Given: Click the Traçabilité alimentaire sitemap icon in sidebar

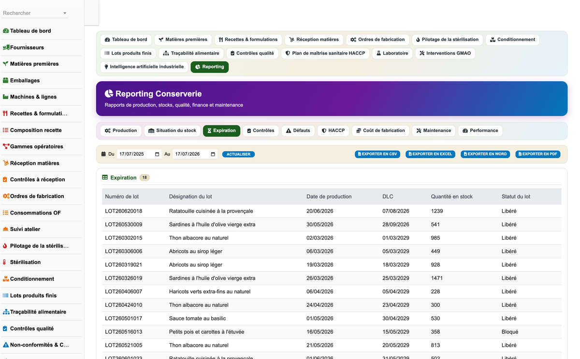Looking at the screenshot, I should point(6,312).
